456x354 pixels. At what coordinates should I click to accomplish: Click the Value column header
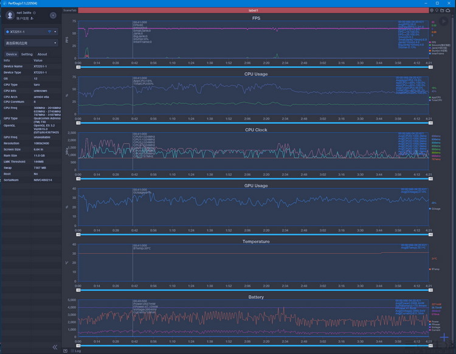[x=38, y=60]
